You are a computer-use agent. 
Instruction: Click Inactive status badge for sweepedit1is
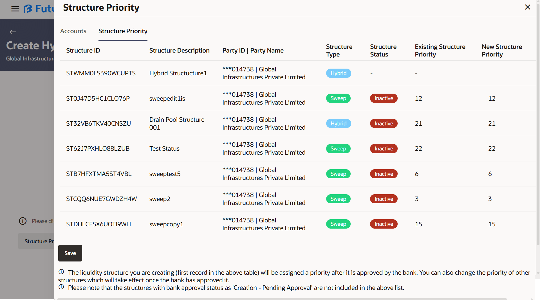384,98
